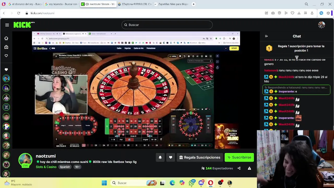Click Regala Suscripciones button
334x188 pixels.
click(x=200, y=157)
